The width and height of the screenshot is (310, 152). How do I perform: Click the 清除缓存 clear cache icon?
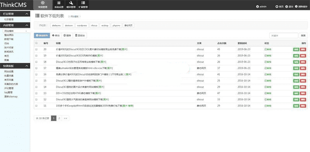coord(296,7)
